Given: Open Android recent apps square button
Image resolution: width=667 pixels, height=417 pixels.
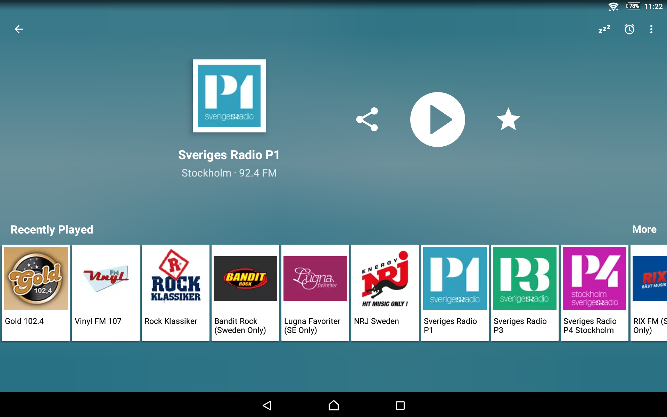Looking at the screenshot, I should [400, 405].
